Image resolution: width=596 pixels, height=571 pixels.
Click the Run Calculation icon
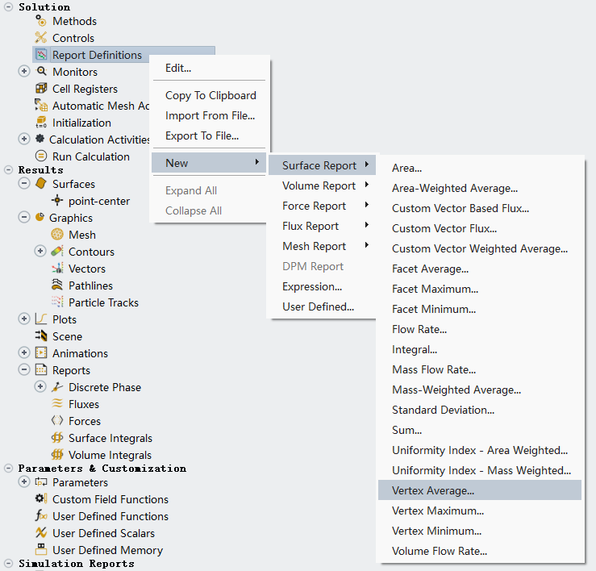point(41,156)
